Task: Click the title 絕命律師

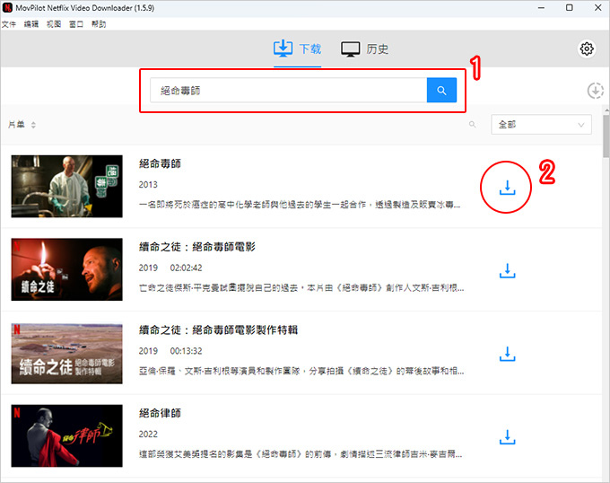Action: pyautogui.click(x=160, y=413)
